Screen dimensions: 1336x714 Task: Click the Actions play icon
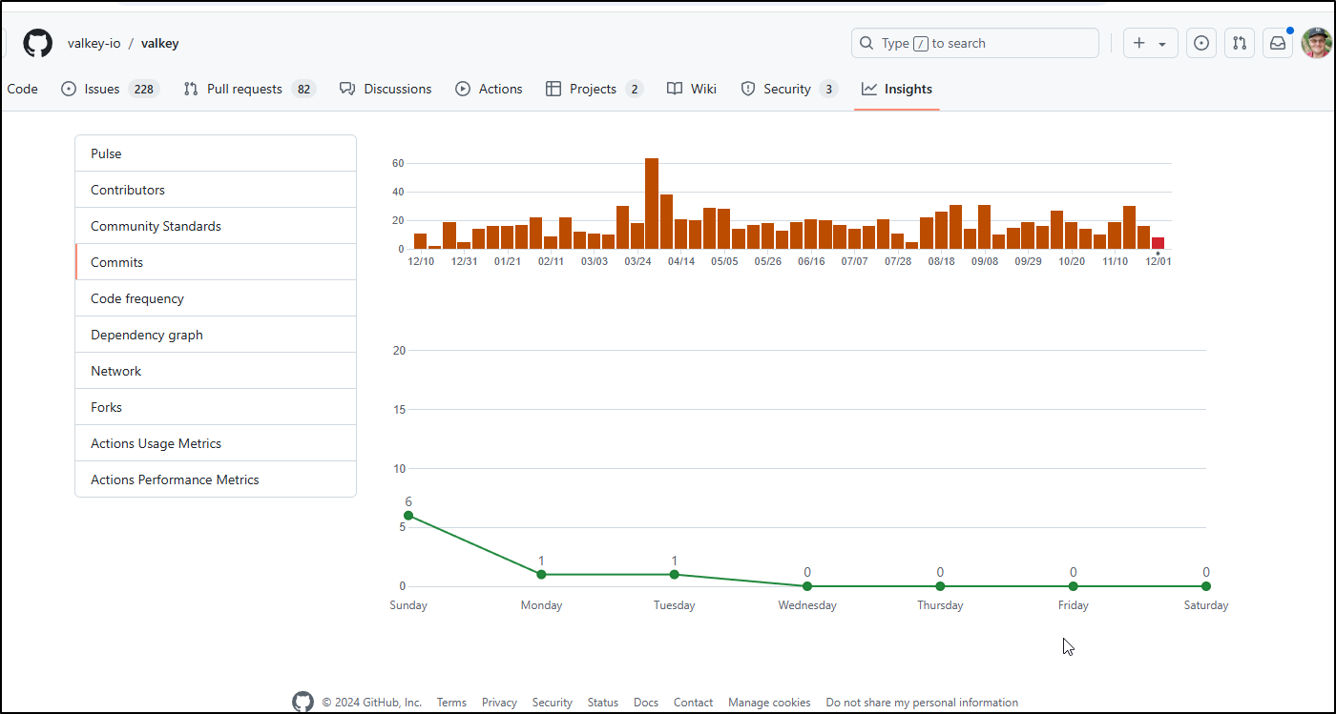(463, 89)
